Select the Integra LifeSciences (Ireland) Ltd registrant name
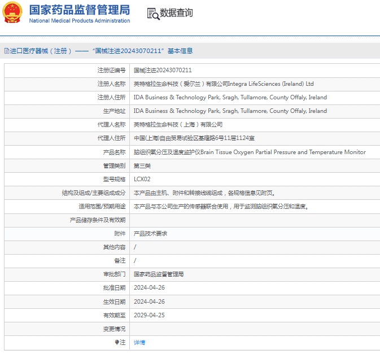 coord(224,84)
